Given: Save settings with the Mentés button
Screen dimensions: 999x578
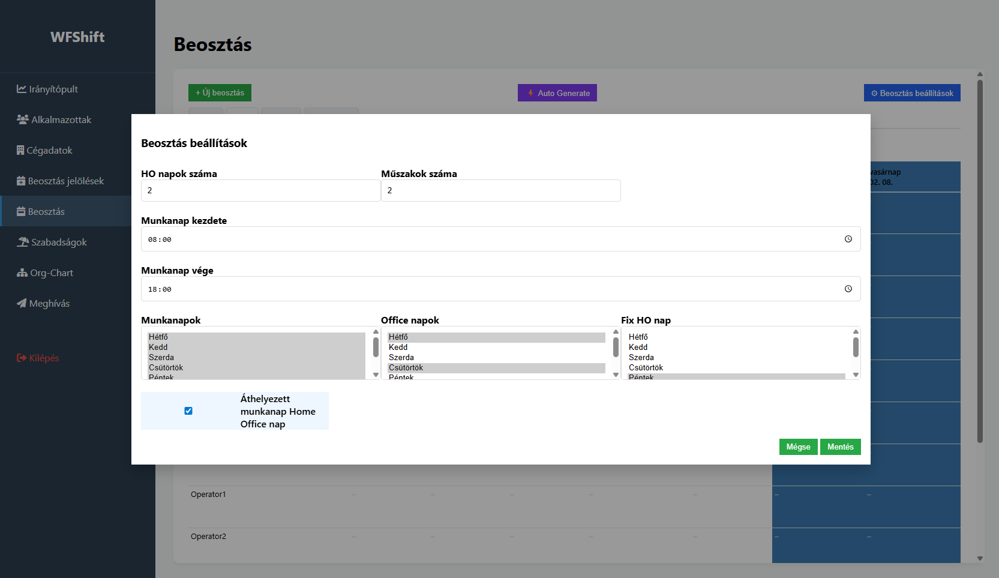Looking at the screenshot, I should 840,447.
